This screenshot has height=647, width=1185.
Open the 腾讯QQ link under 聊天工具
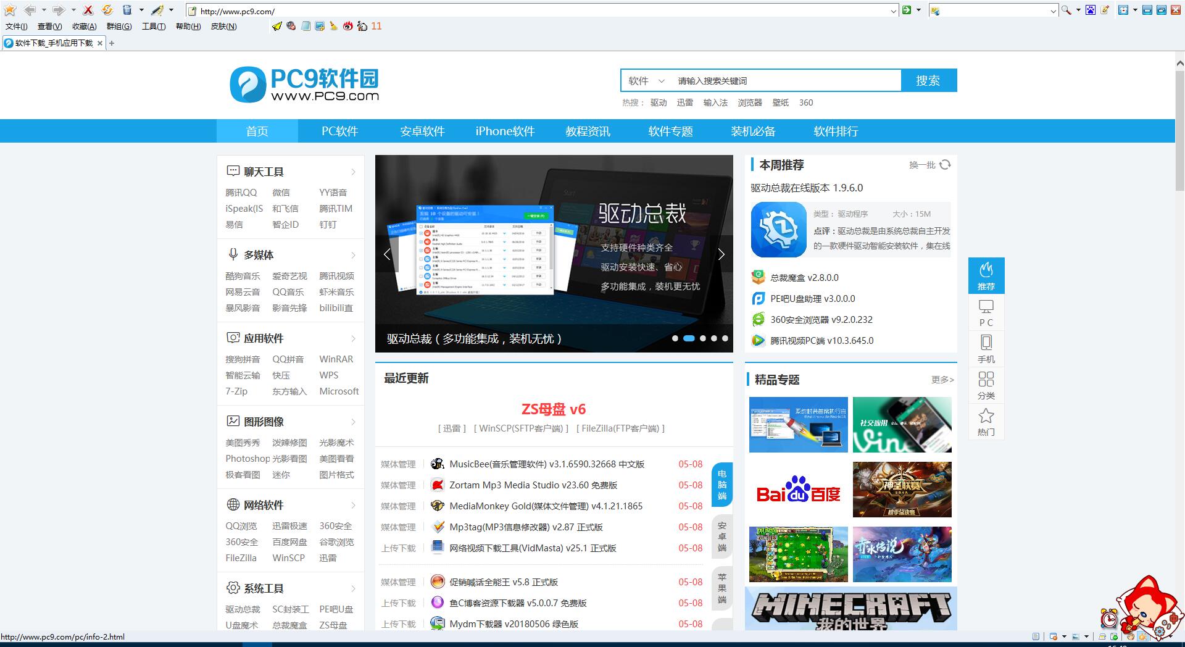pyautogui.click(x=241, y=193)
